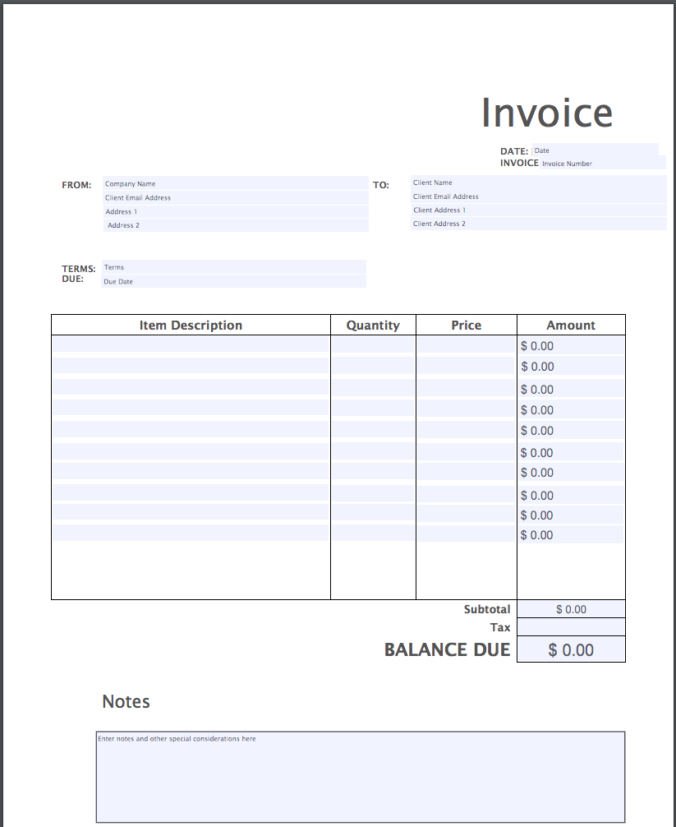The height and width of the screenshot is (827, 676).
Task: Select the first Quantity cell
Action: point(372,345)
